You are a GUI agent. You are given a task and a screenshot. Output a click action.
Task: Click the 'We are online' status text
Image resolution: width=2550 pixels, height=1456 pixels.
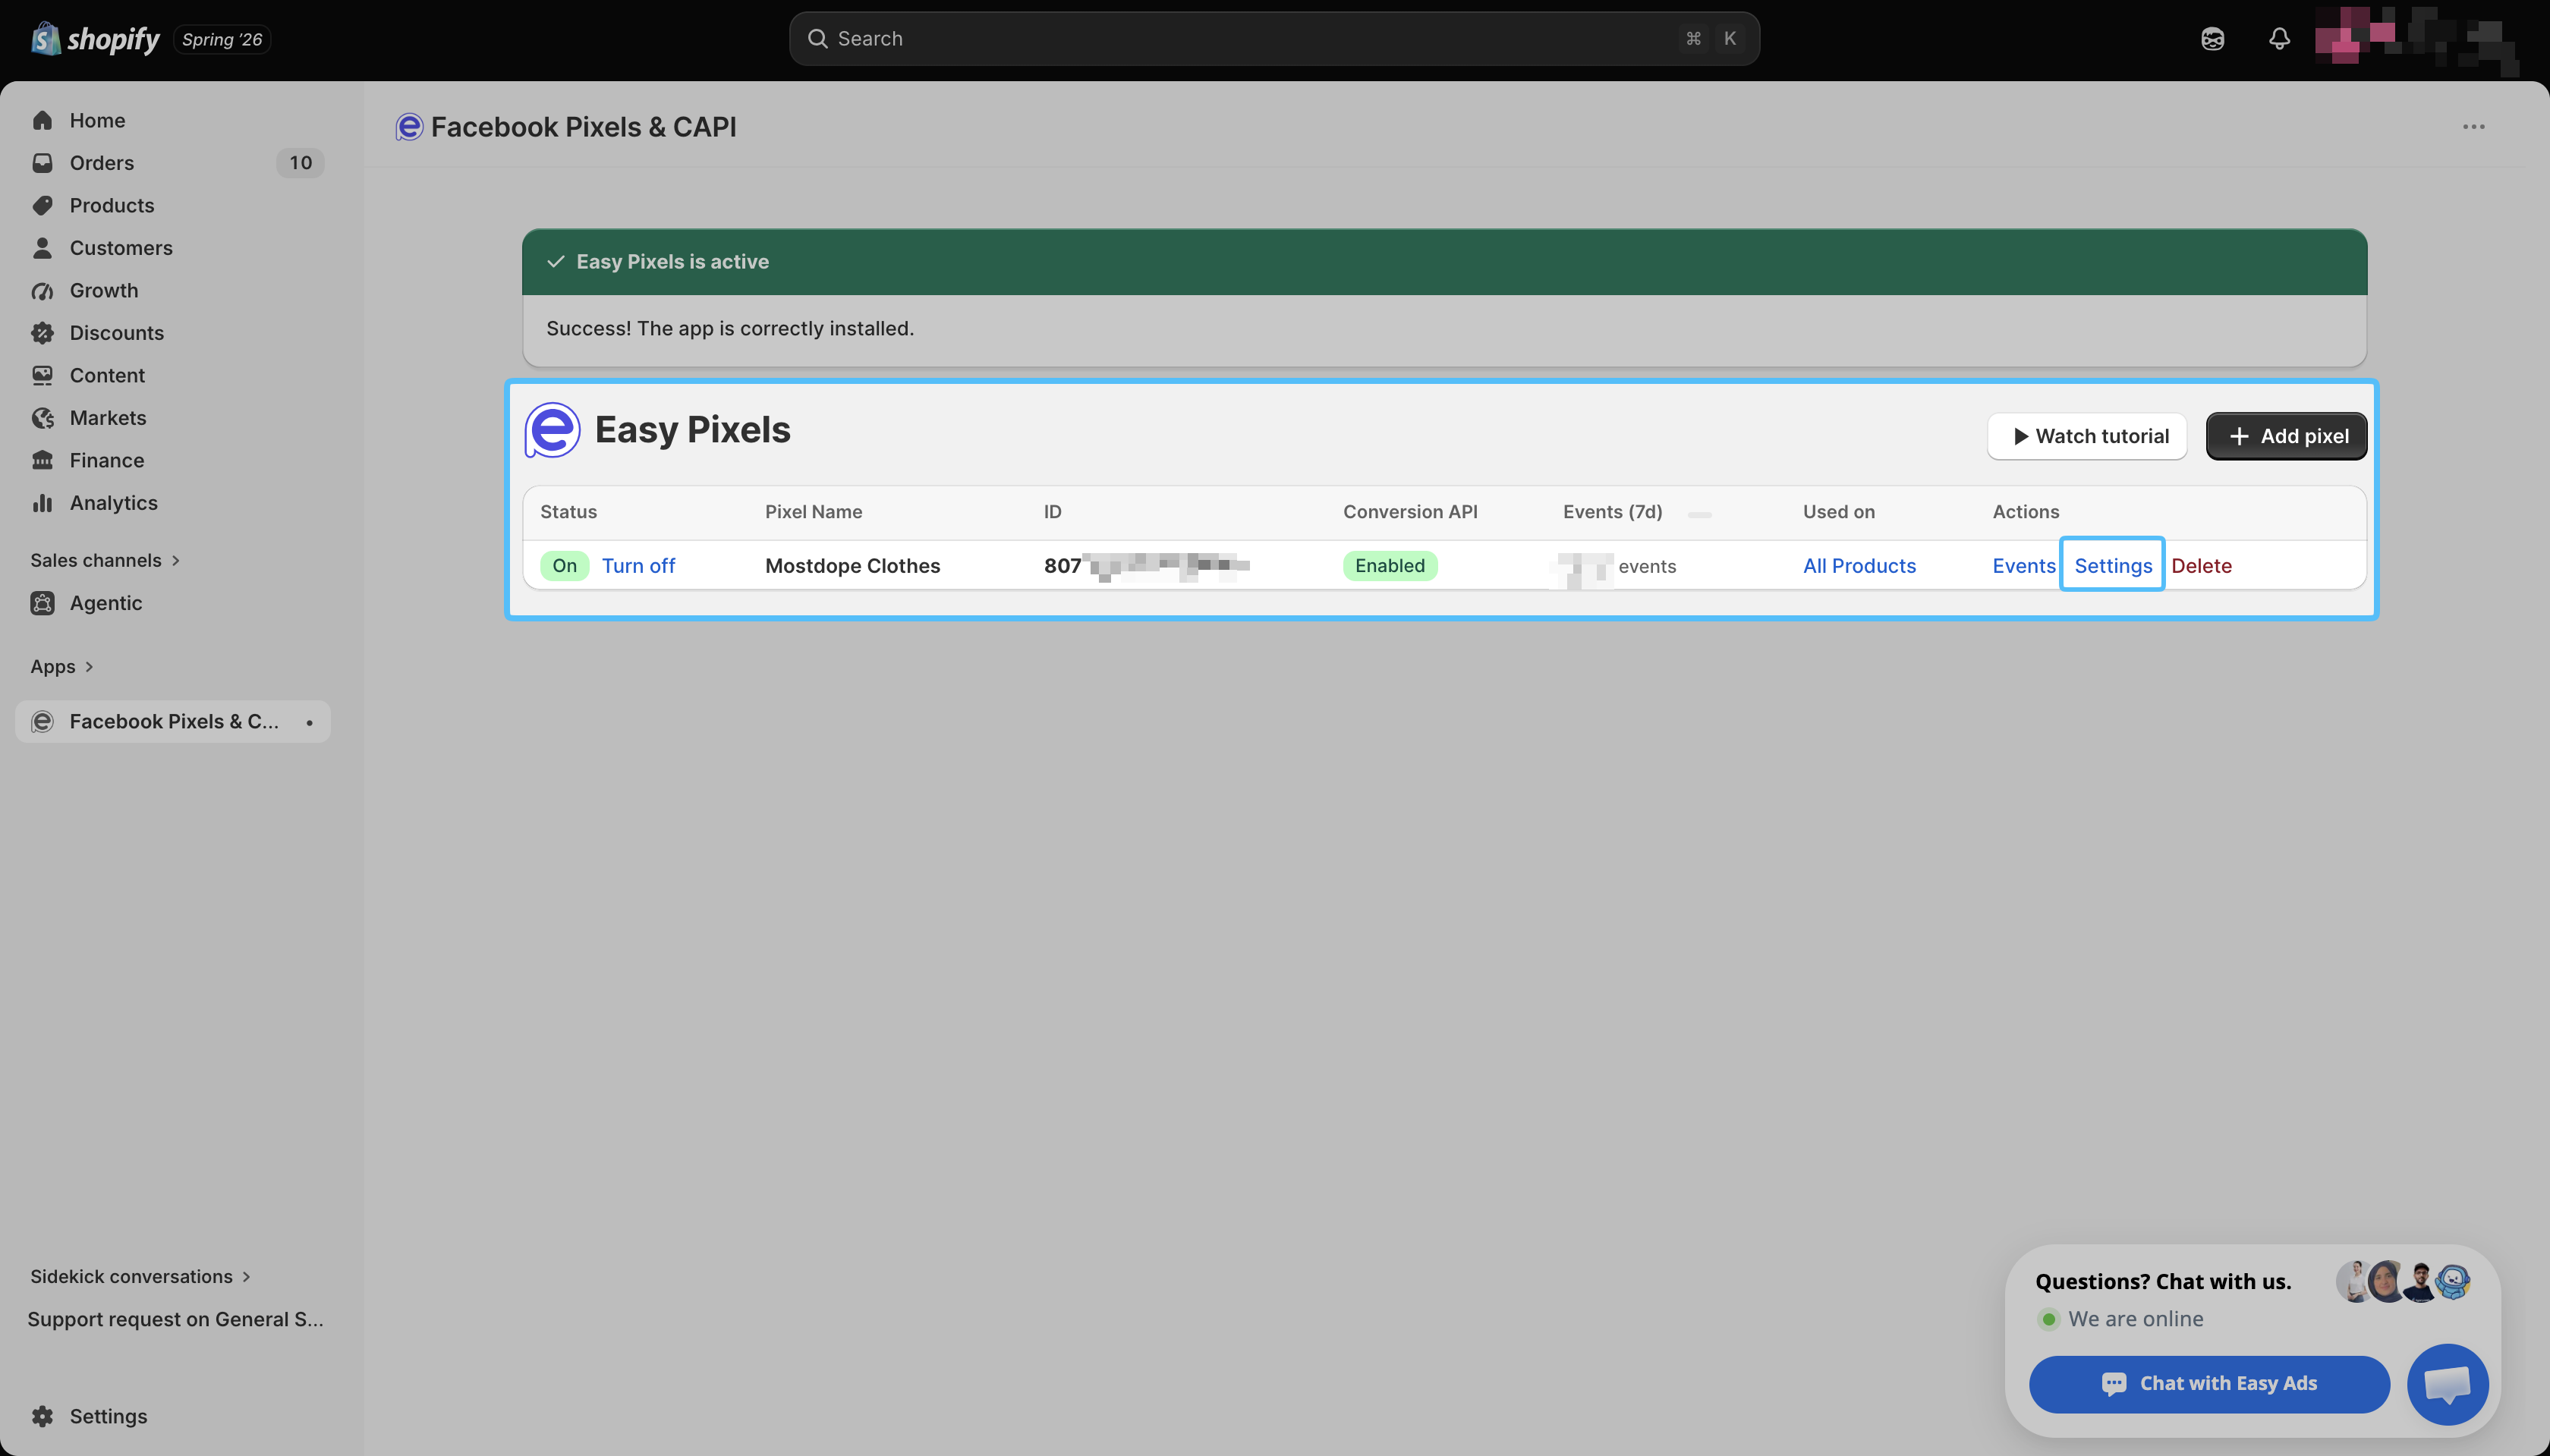pyautogui.click(x=2136, y=1319)
